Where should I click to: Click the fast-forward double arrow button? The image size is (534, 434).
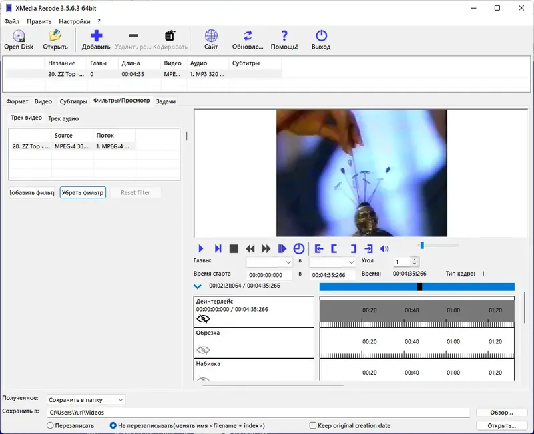click(266, 249)
